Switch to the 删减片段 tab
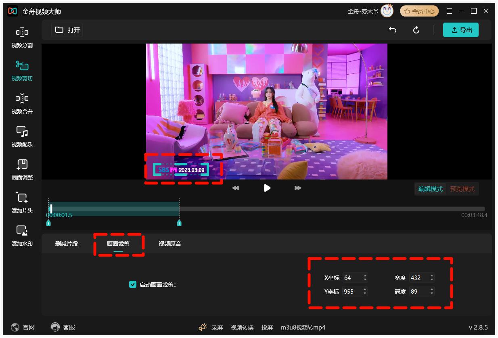498x338 pixels. pos(67,244)
